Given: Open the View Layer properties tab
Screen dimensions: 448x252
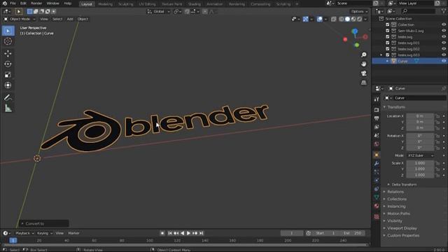Looking at the screenshot, I should click(x=377, y=127).
